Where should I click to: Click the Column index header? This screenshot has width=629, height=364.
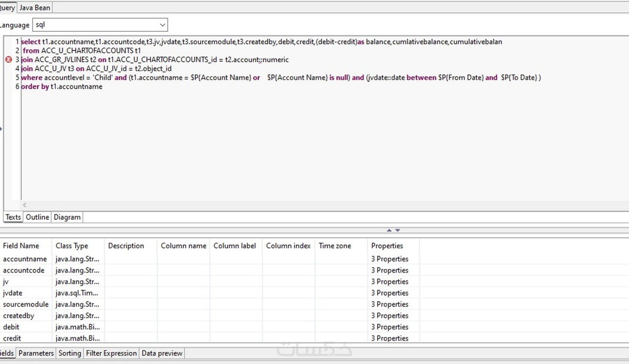(x=288, y=246)
